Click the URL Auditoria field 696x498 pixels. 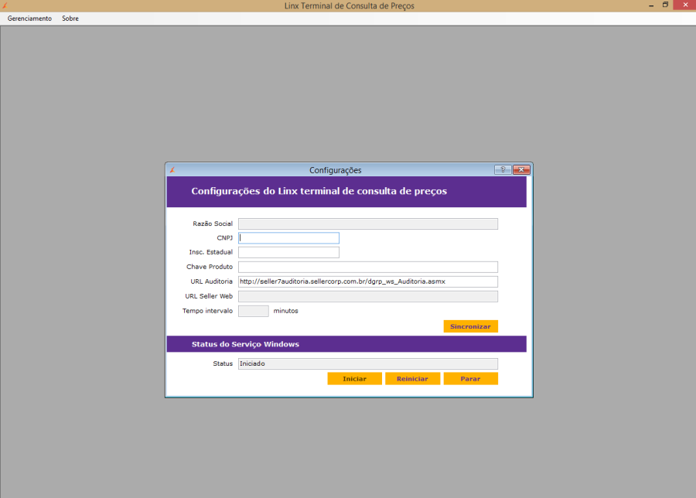(x=368, y=281)
